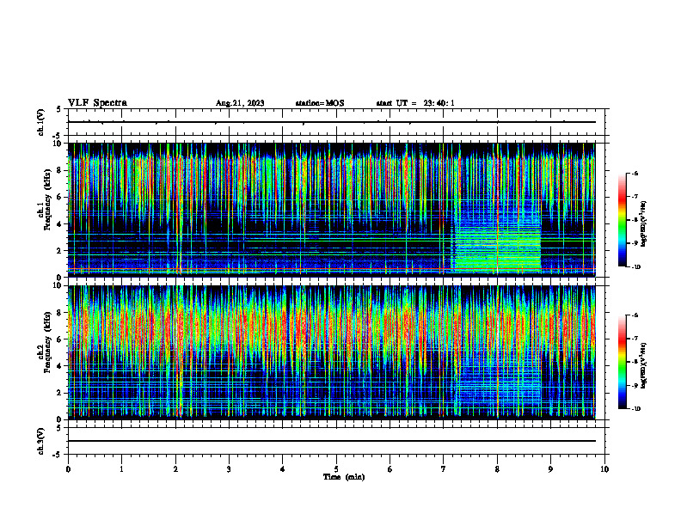Click the ch.1 voltage waveform trace

click(x=331, y=122)
